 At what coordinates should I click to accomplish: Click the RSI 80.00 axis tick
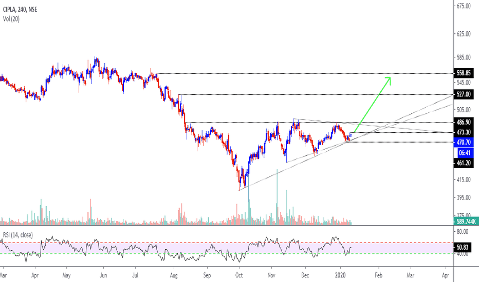point(462,232)
